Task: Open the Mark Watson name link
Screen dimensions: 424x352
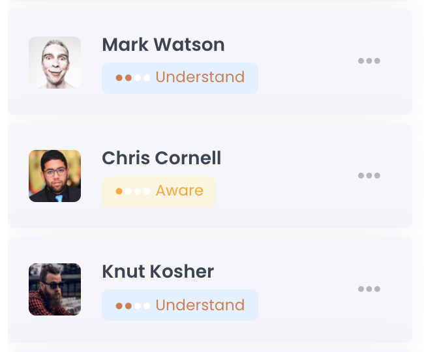Action: (163, 45)
